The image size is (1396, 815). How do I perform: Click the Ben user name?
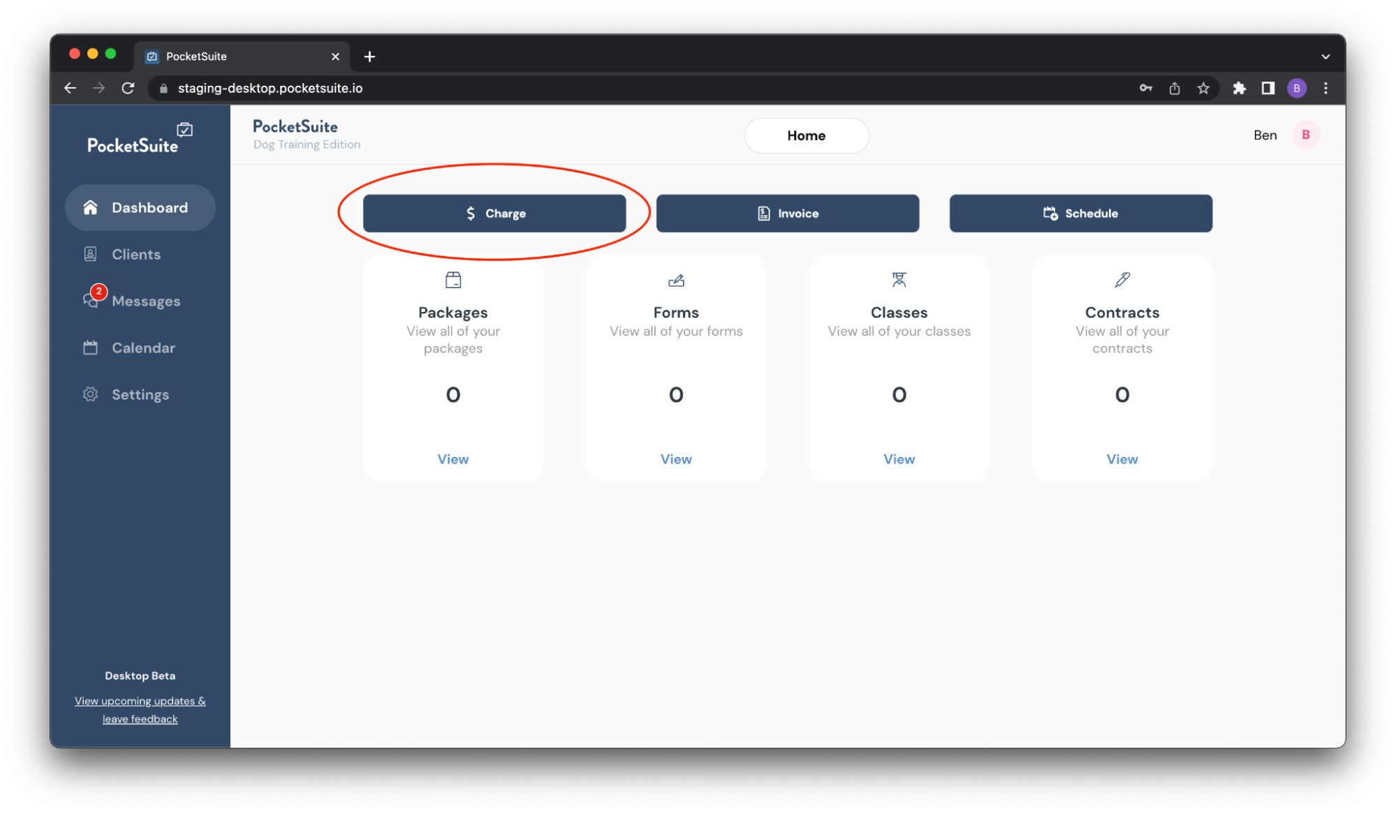pyautogui.click(x=1265, y=135)
